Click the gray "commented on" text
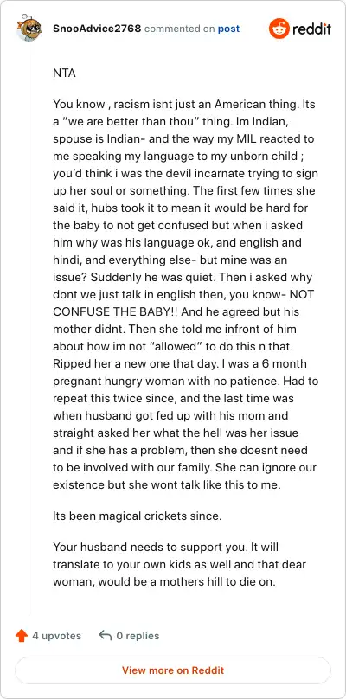Viewport: 346px width, 699px height. coord(180,29)
